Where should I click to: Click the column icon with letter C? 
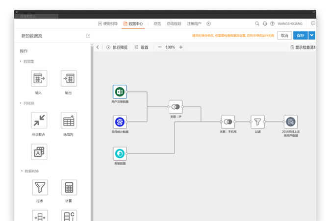(x=69, y=216)
